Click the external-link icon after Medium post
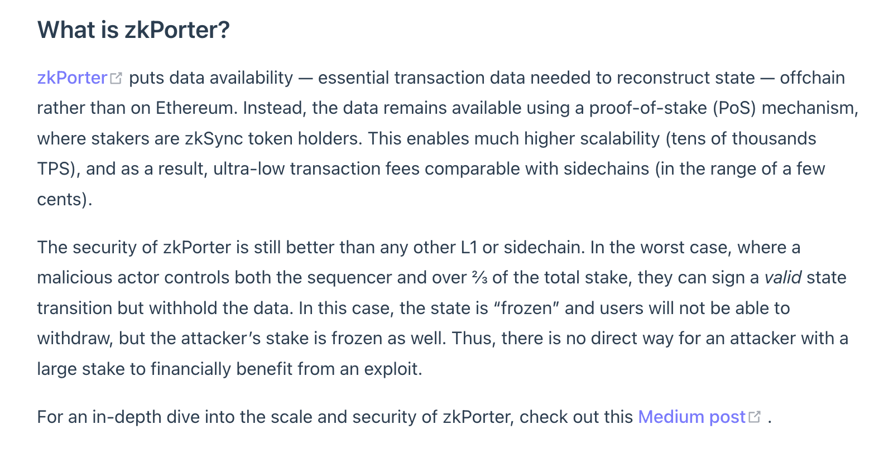This screenshot has height=453, width=874. [x=755, y=417]
